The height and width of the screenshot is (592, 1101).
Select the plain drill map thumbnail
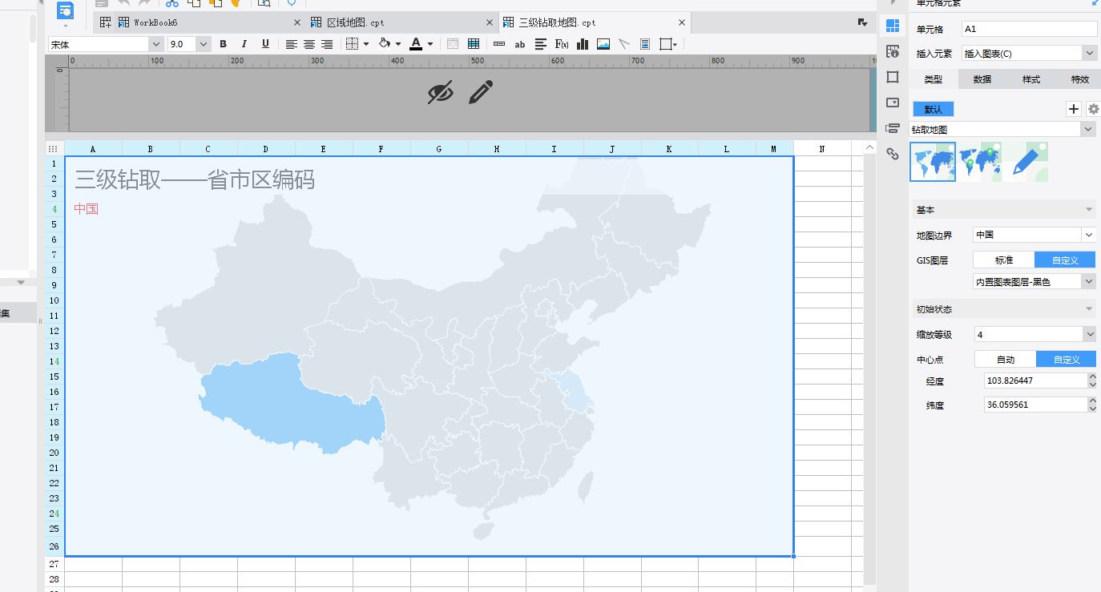click(x=933, y=162)
